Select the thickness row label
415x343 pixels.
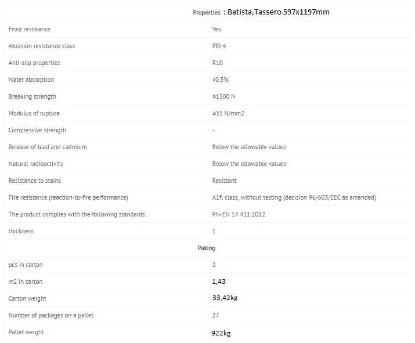21,231
